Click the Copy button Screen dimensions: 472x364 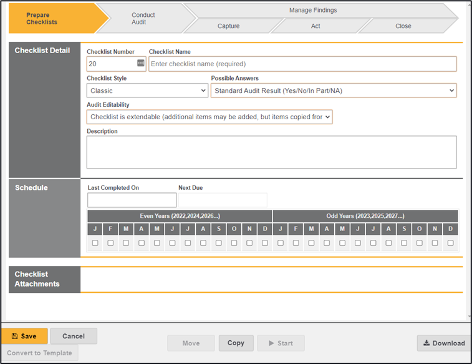click(x=236, y=343)
